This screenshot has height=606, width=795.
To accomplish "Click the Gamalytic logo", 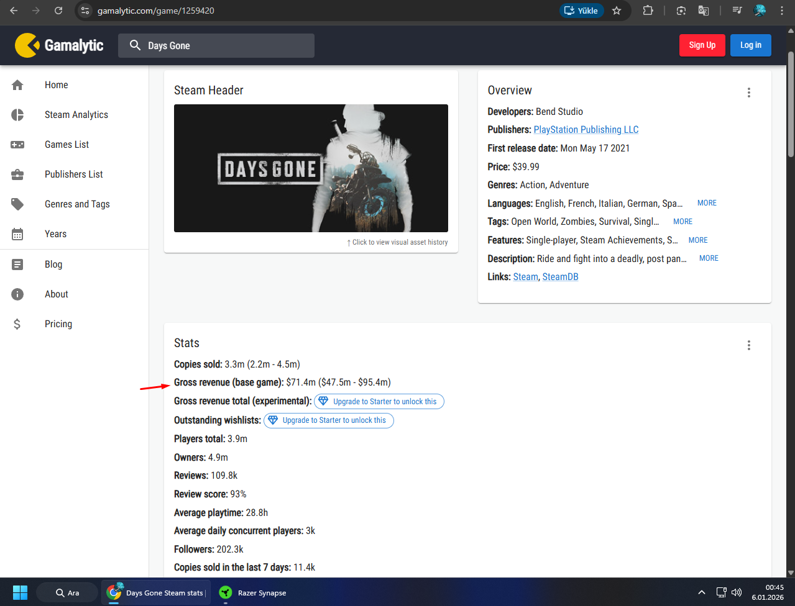I will click(59, 45).
